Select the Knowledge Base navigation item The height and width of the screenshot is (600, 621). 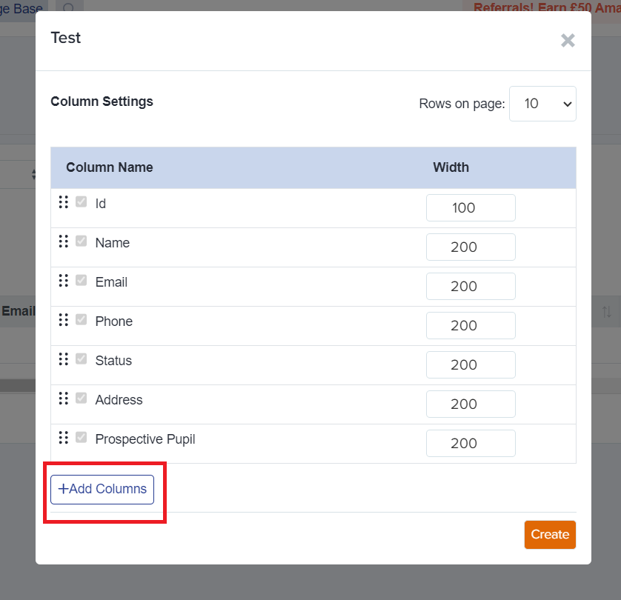pyautogui.click(x=21, y=8)
